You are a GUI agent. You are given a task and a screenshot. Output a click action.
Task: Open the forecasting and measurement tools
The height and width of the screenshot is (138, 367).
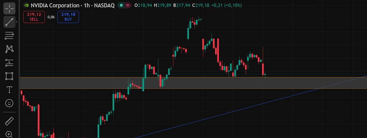click(x=9, y=63)
